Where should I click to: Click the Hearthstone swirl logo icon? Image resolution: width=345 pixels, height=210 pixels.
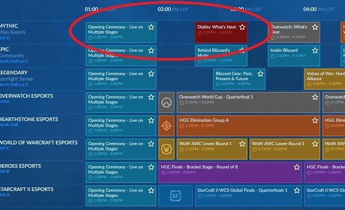coord(166,126)
